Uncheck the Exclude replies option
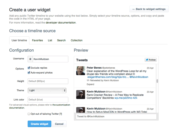 pos(29,68)
